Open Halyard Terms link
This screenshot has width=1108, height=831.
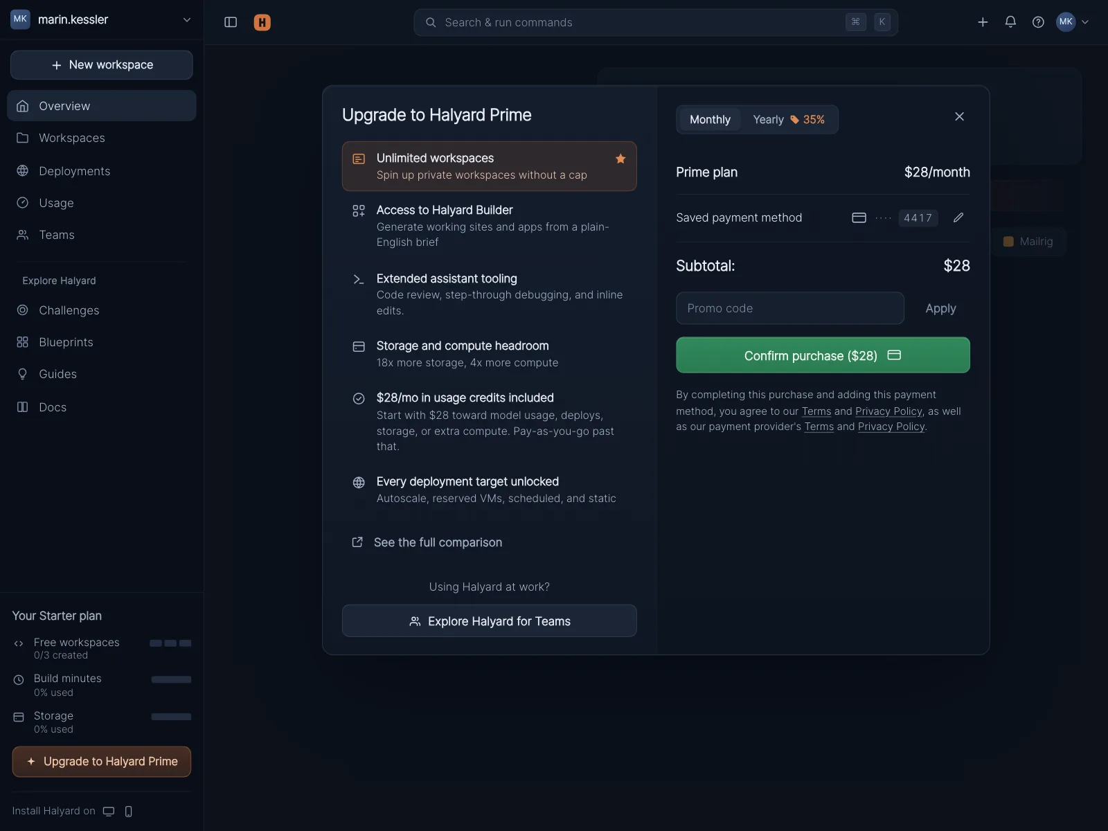pyautogui.click(x=816, y=411)
